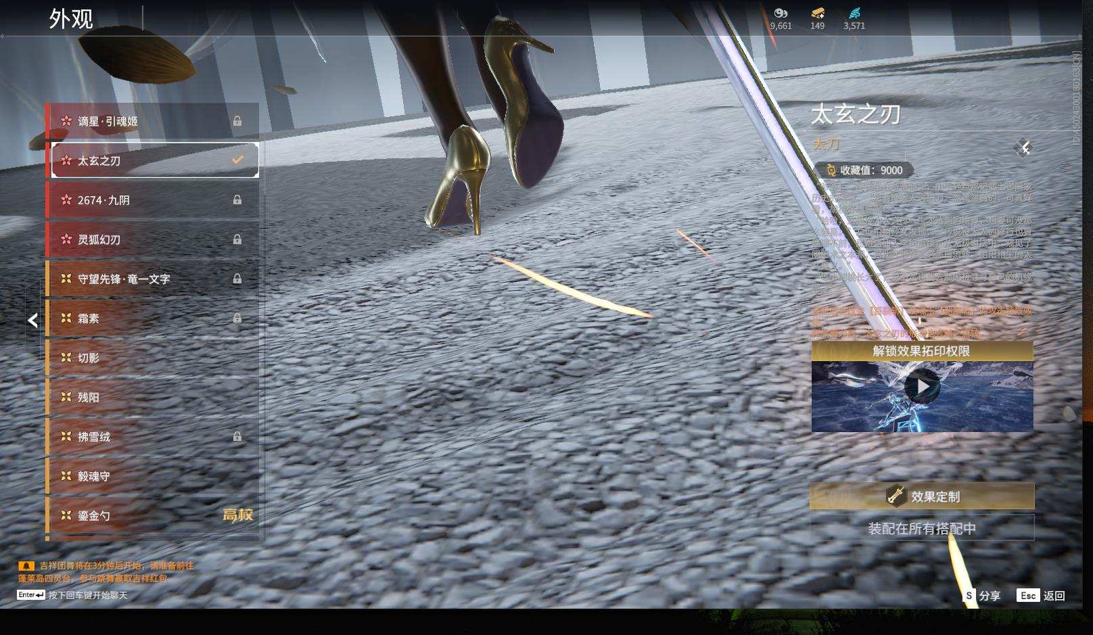Screen dimensions: 1093x635
Task: Click the cyan feather currency icon
Action: point(854,13)
